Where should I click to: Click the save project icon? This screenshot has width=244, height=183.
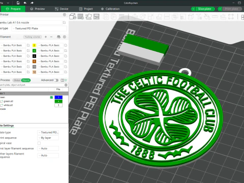pos(18,3)
